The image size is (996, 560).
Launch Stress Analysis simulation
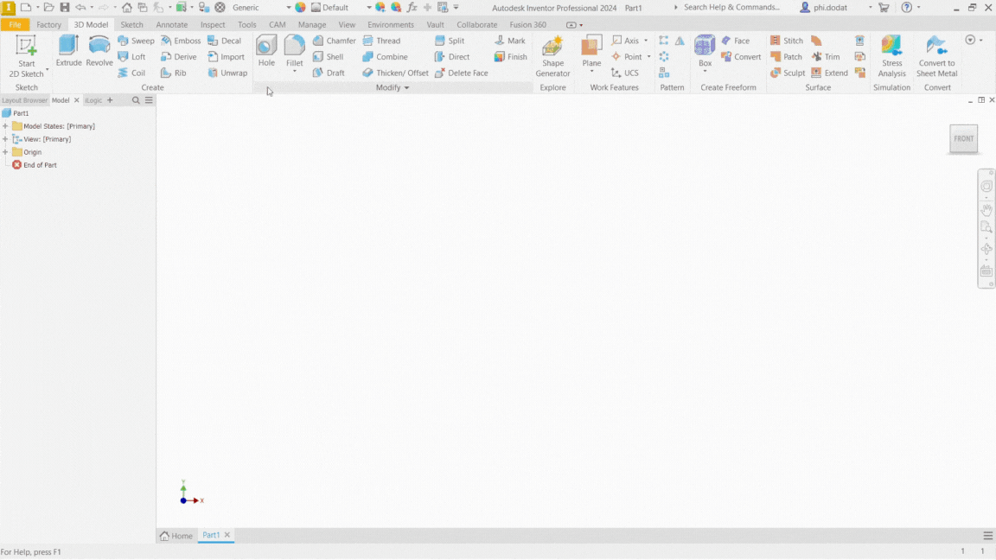click(x=891, y=56)
